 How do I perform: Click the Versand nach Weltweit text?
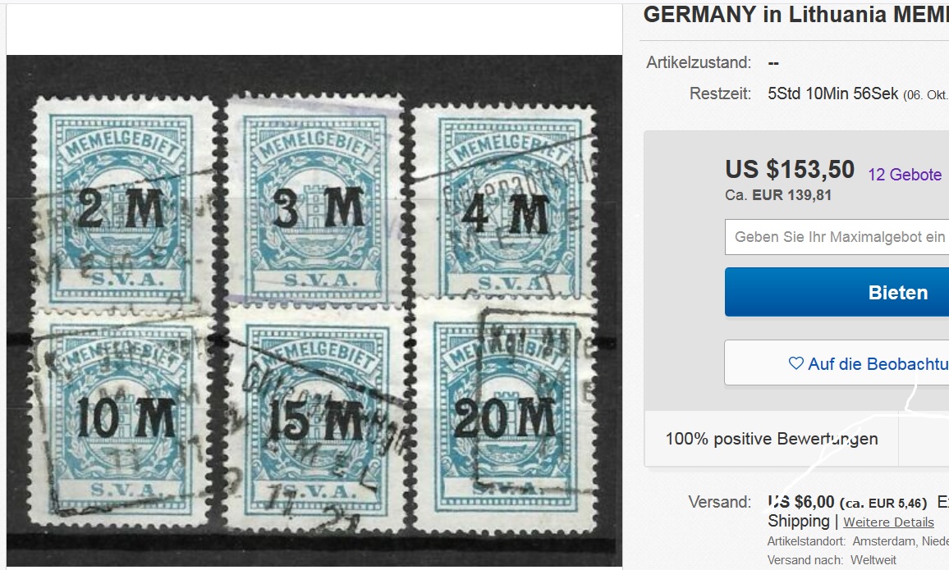pyautogui.click(x=832, y=560)
